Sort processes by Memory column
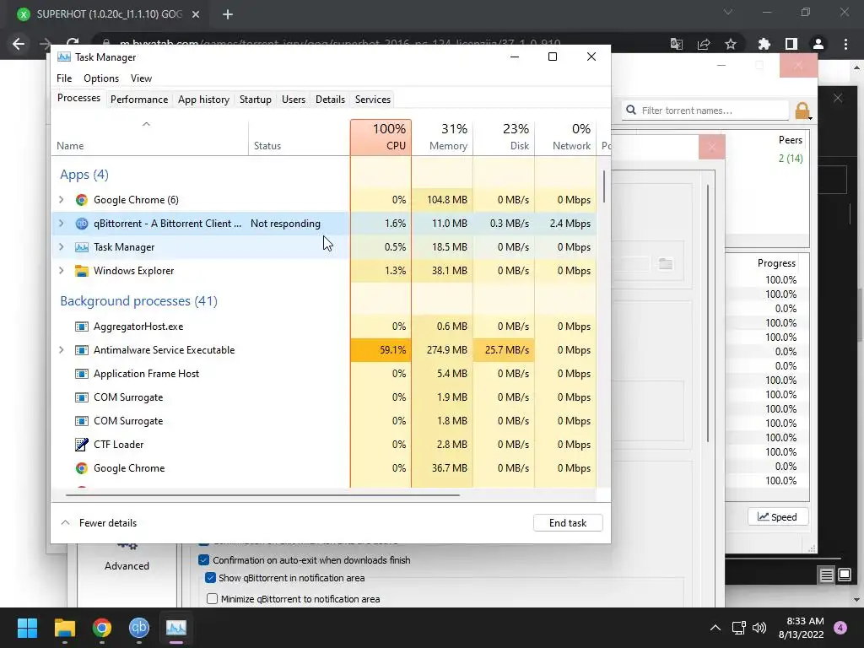Image resolution: width=864 pixels, height=648 pixels. click(442, 138)
